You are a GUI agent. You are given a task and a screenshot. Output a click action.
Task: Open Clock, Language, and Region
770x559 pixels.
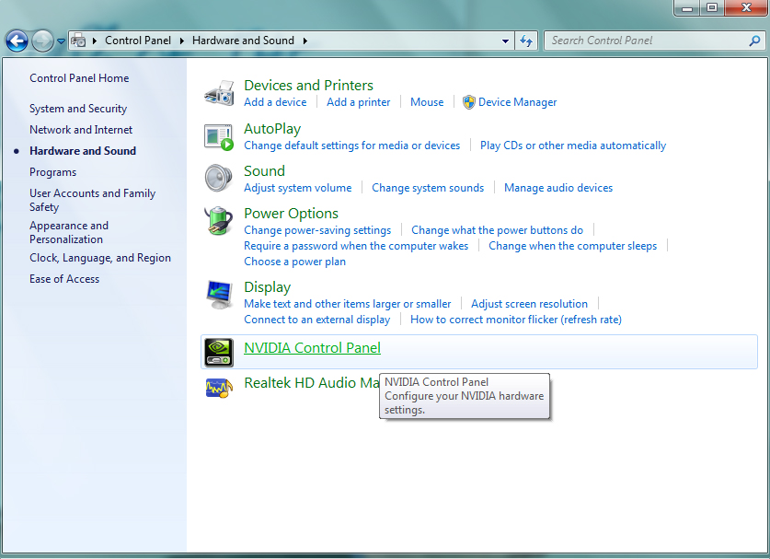[x=100, y=258]
